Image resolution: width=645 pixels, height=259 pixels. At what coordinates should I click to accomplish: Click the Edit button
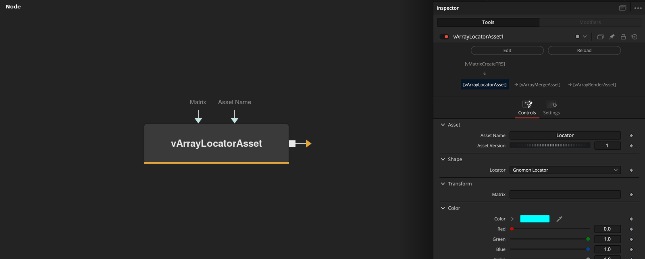507,50
